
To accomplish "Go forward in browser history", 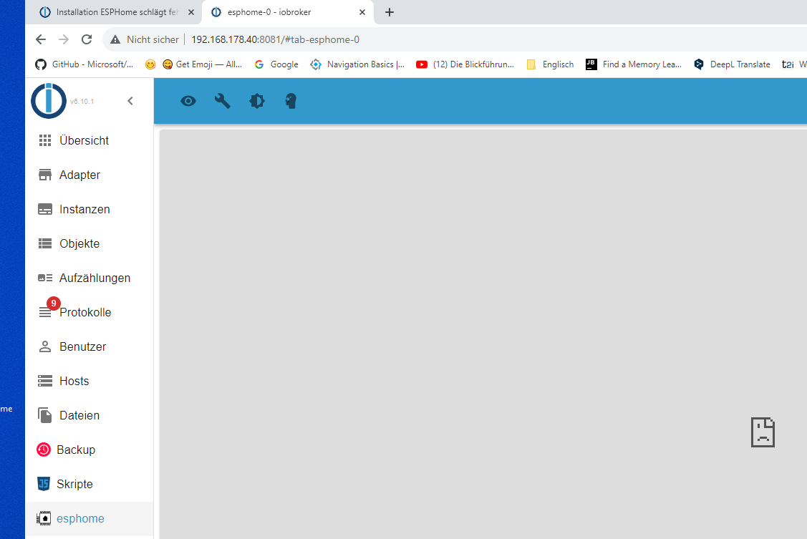I will pyautogui.click(x=64, y=39).
